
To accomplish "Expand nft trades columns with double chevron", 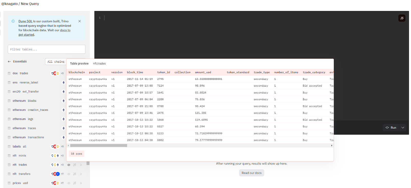I will pos(81,165).
